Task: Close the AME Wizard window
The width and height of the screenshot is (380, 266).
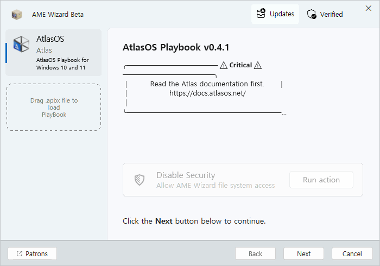Action: [x=369, y=8]
